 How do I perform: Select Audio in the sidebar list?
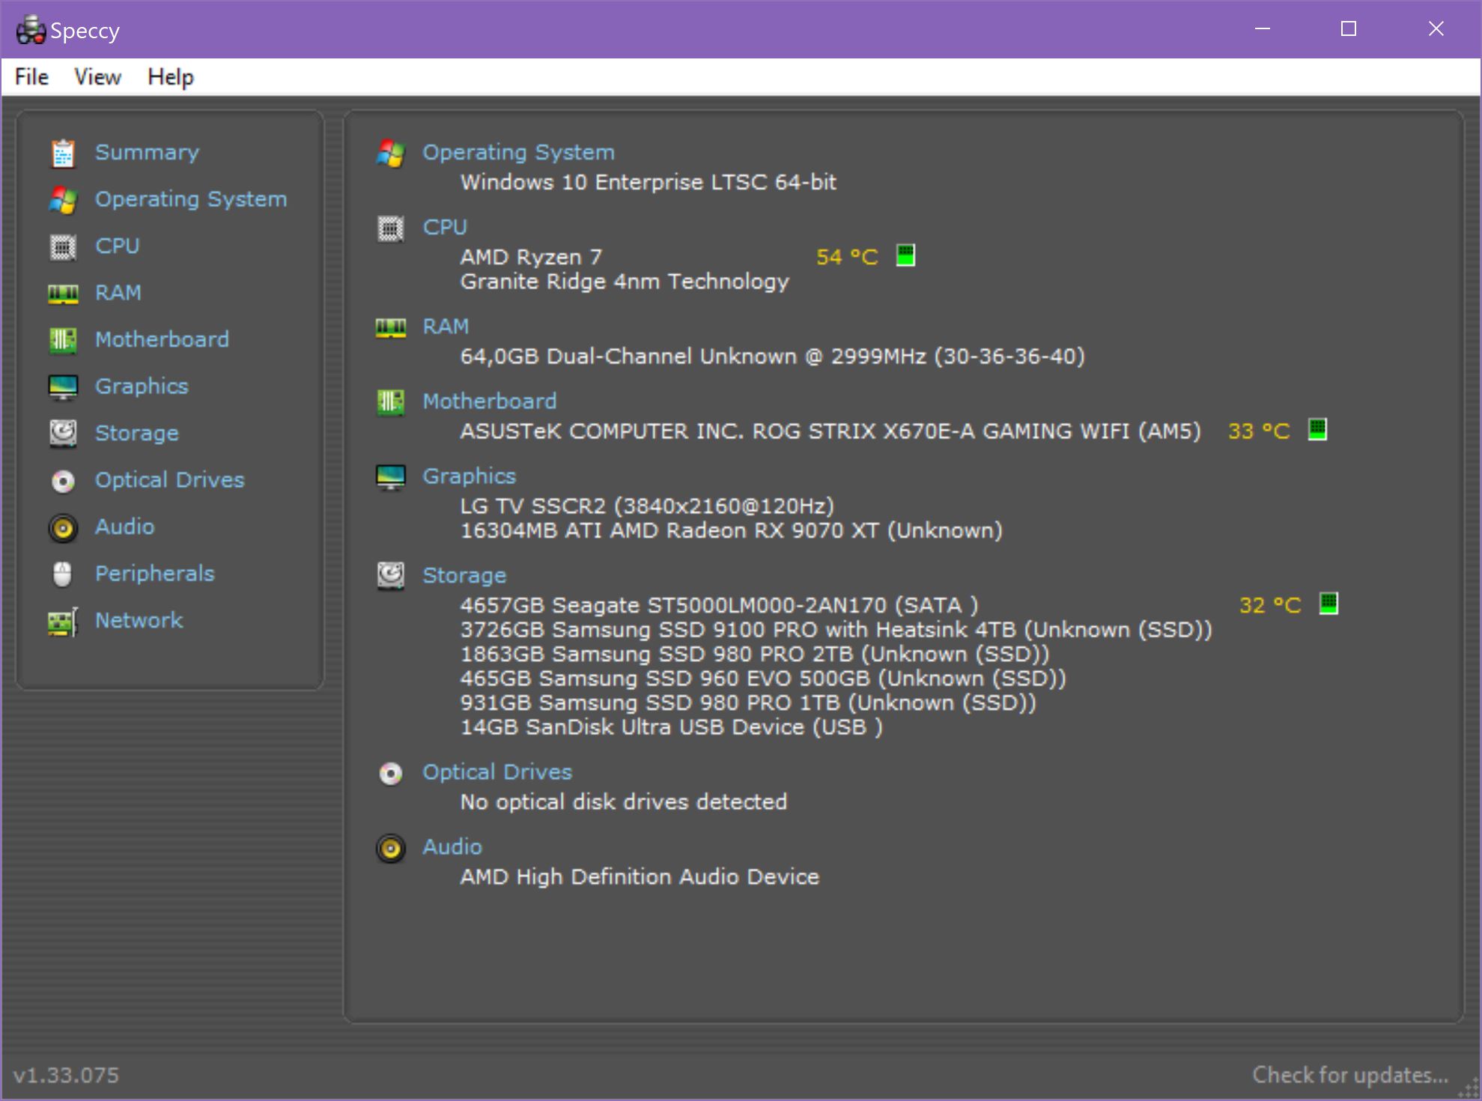125,527
